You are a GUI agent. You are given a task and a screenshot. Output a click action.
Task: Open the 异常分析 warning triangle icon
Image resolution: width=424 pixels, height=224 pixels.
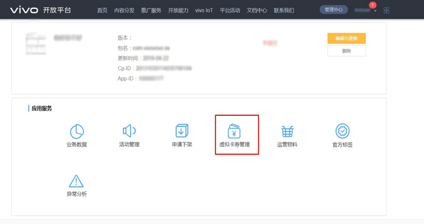tap(76, 181)
